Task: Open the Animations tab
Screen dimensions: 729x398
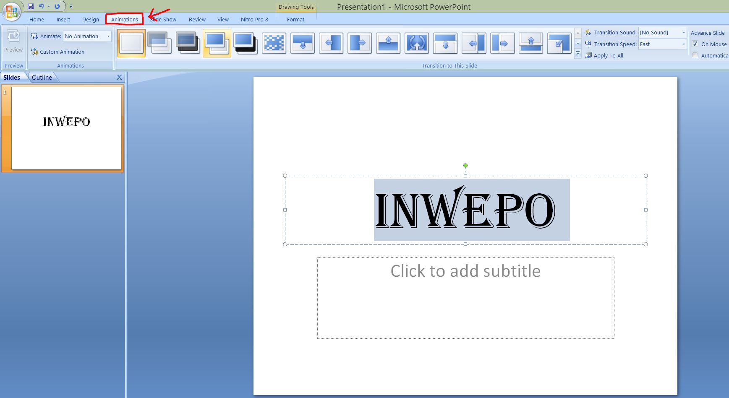Action: [125, 19]
